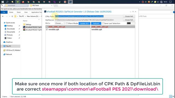Click the Update DLC button
The width and height of the screenshot is (175, 98).
(x=84, y=23)
